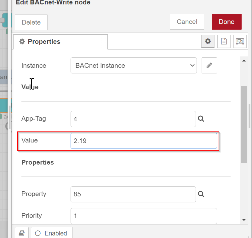Delete this BACnet-Write node
Viewport: 252px width, 238px height.
(31, 22)
